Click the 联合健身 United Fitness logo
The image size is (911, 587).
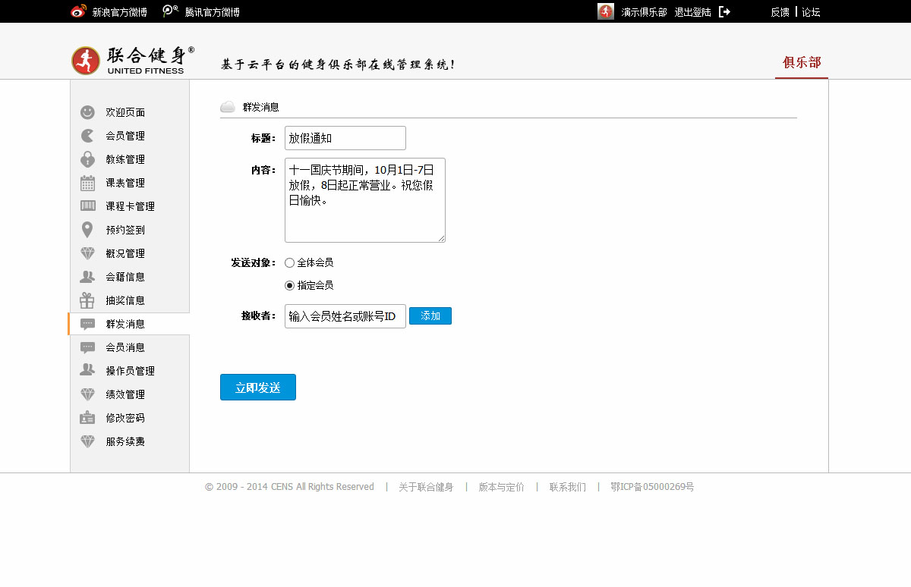[x=133, y=61]
